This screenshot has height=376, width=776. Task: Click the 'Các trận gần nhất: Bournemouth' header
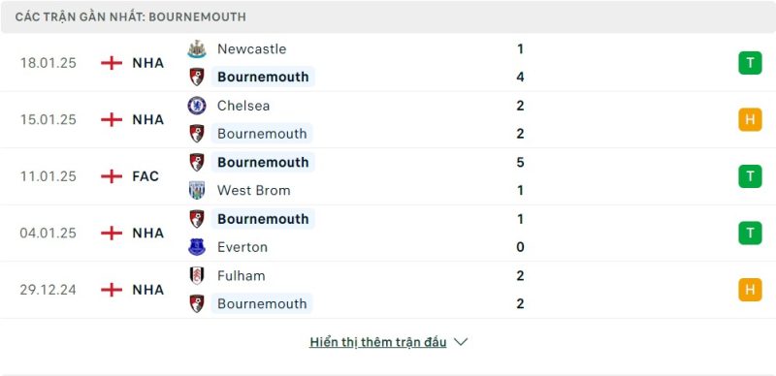[388, 16]
